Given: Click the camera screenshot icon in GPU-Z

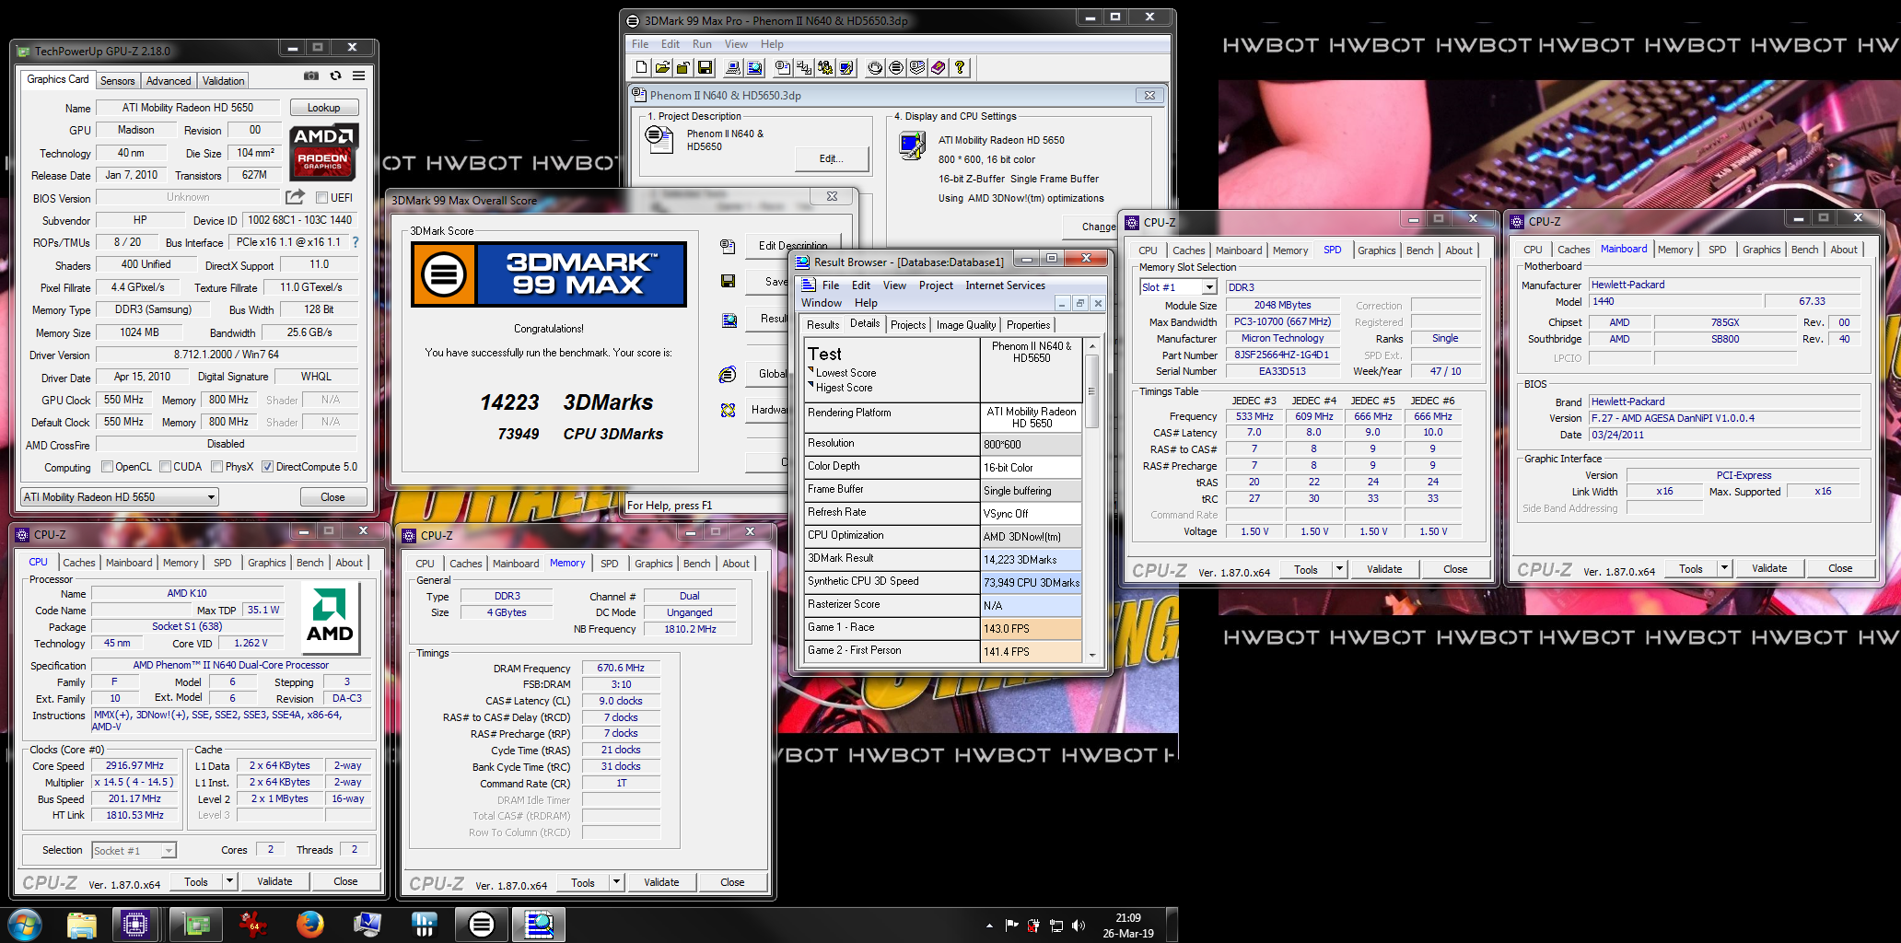Looking at the screenshot, I should [311, 76].
